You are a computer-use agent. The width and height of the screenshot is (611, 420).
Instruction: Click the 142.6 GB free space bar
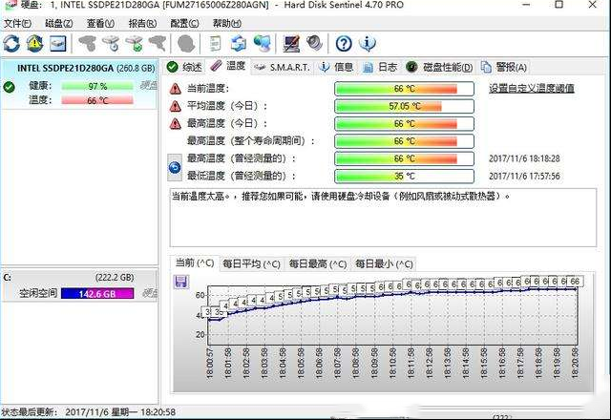click(x=97, y=293)
